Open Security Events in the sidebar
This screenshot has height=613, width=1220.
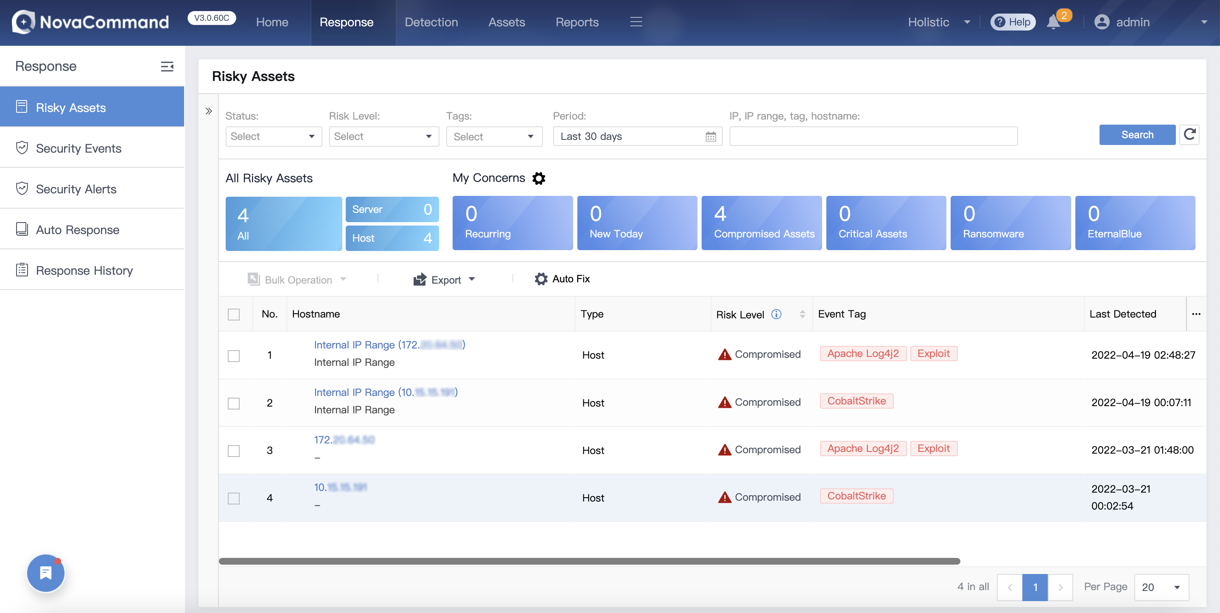78,148
